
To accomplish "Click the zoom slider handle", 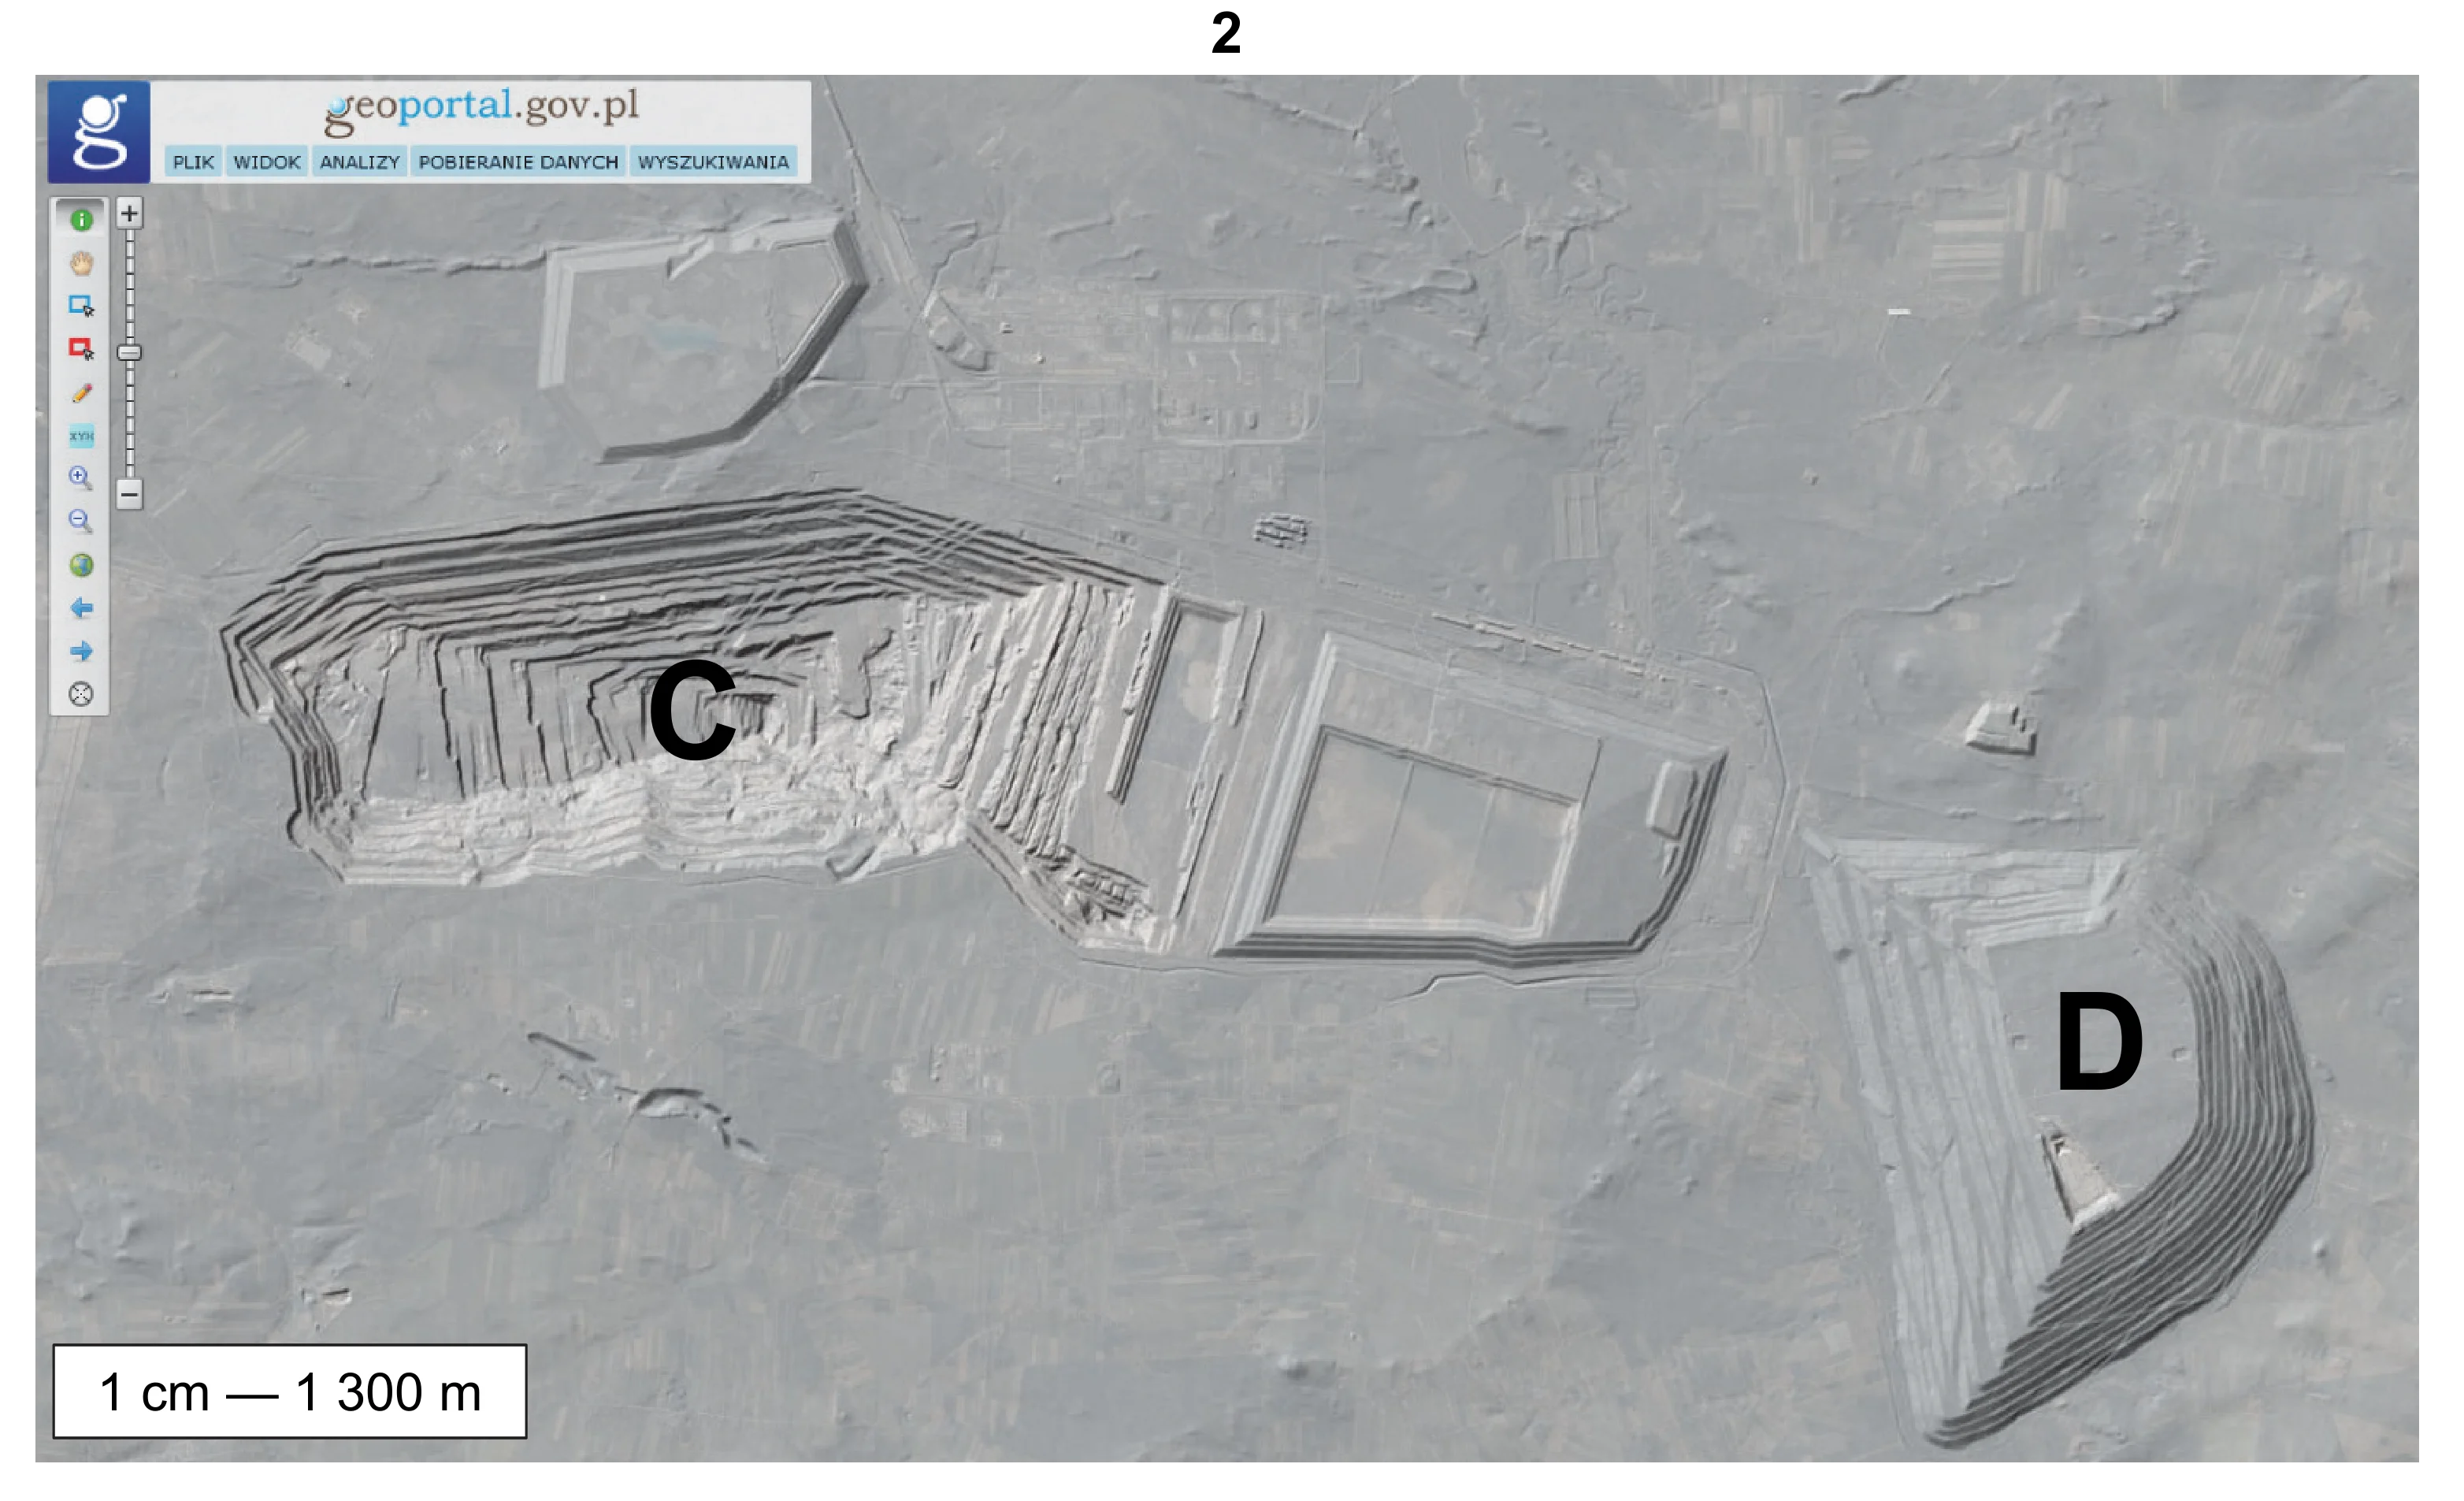I will click(129, 352).
